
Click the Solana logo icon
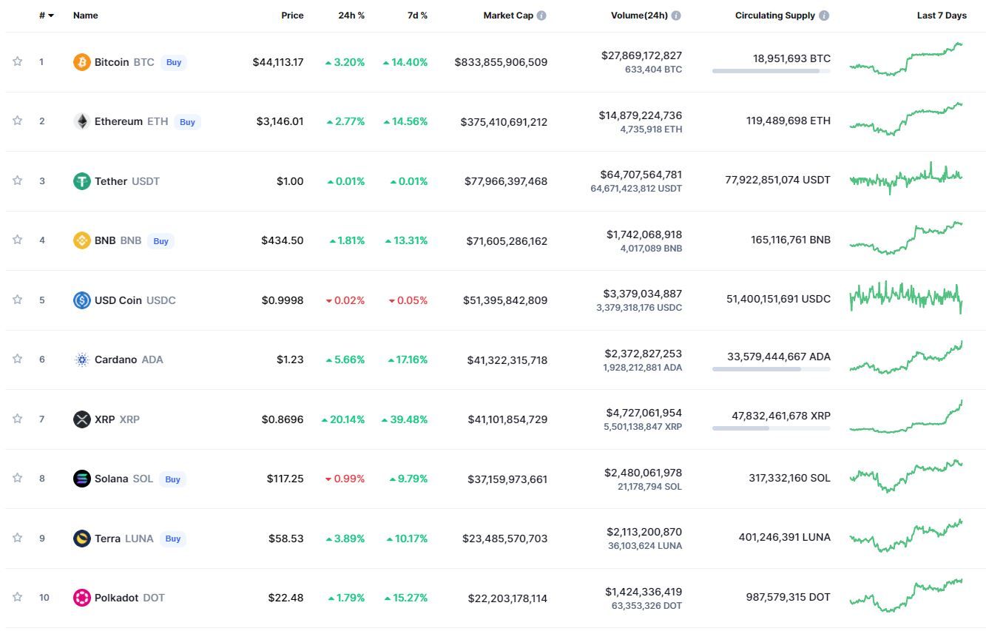pos(81,479)
